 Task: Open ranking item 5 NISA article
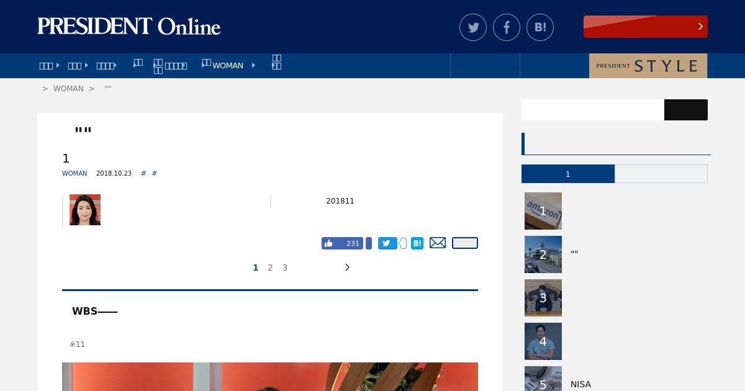(580, 384)
